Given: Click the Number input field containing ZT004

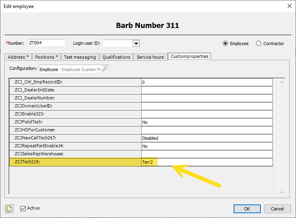Looking at the screenshot, I should [x=47, y=43].
